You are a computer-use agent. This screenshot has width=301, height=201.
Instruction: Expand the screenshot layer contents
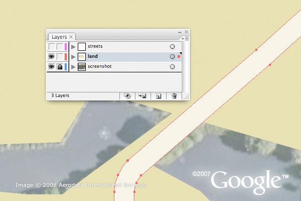point(73,67)
